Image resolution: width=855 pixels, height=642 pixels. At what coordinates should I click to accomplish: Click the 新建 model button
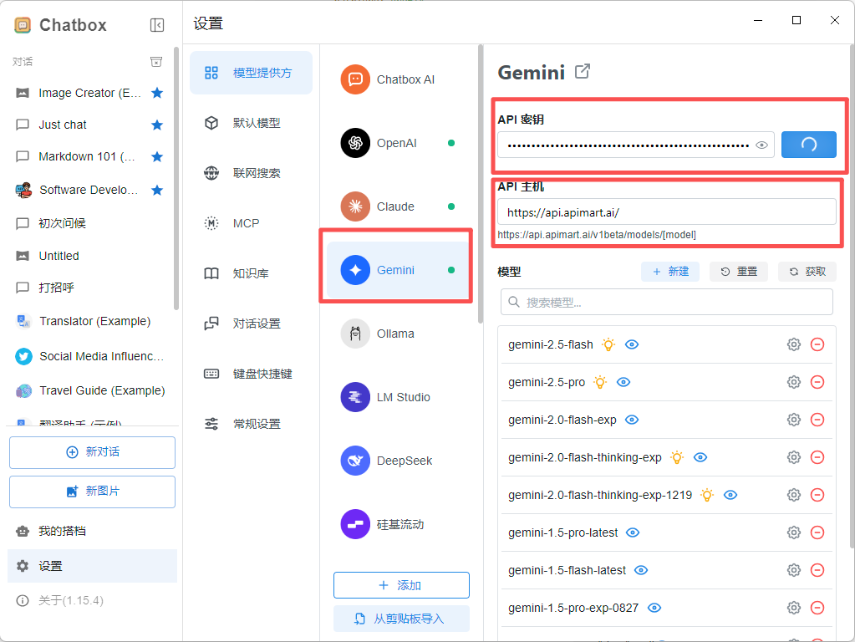tap(669, 271)
